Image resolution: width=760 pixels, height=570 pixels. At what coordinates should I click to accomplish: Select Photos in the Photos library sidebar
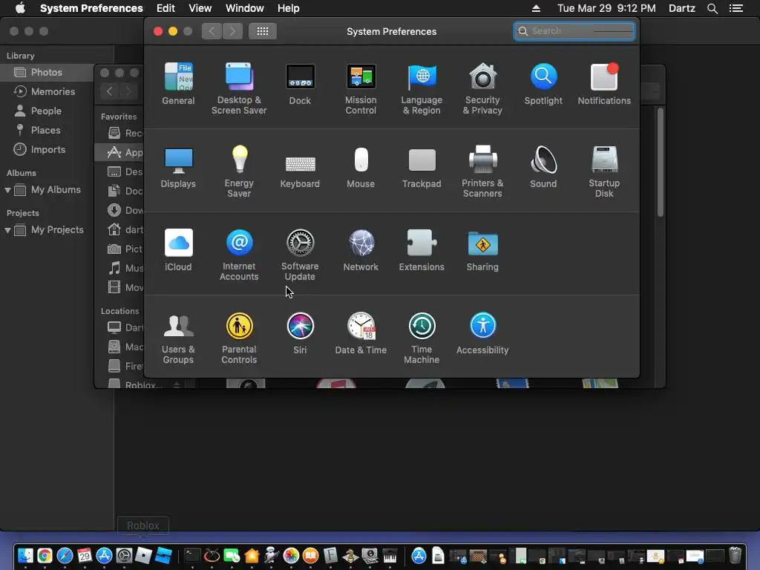[47, 72]
